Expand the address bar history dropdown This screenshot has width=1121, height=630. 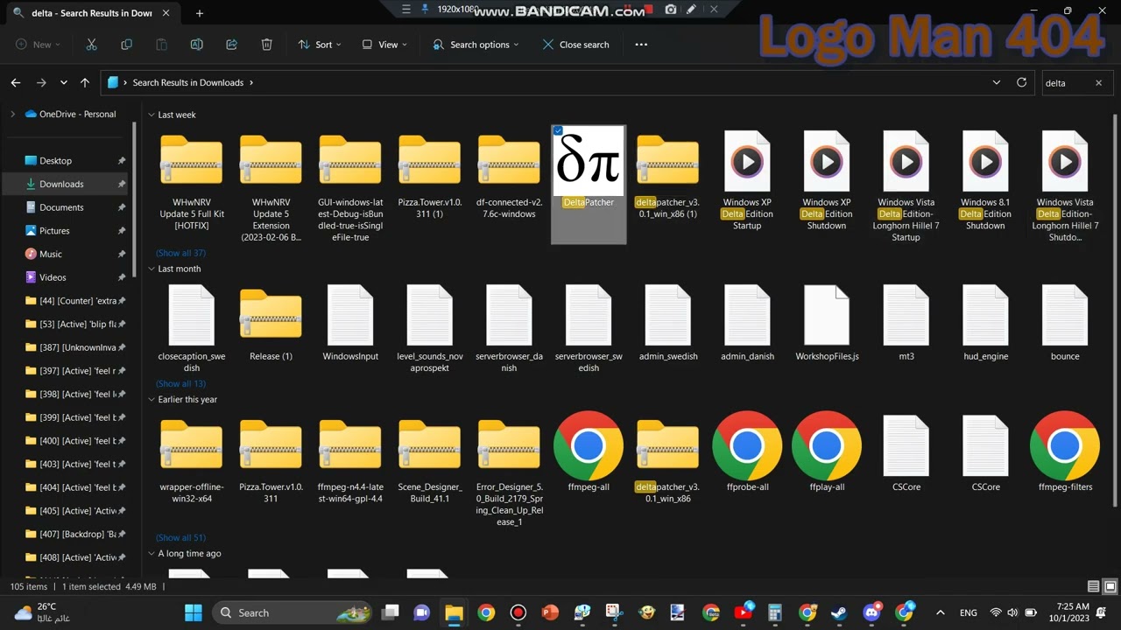997,82
